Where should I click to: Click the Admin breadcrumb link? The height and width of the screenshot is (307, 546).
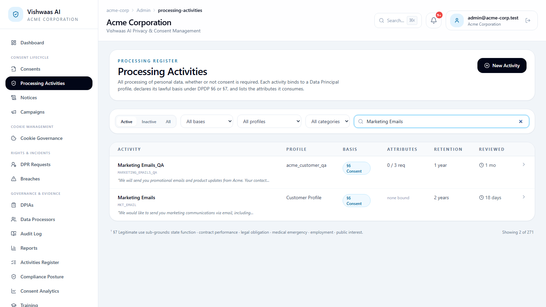point(143,10)
